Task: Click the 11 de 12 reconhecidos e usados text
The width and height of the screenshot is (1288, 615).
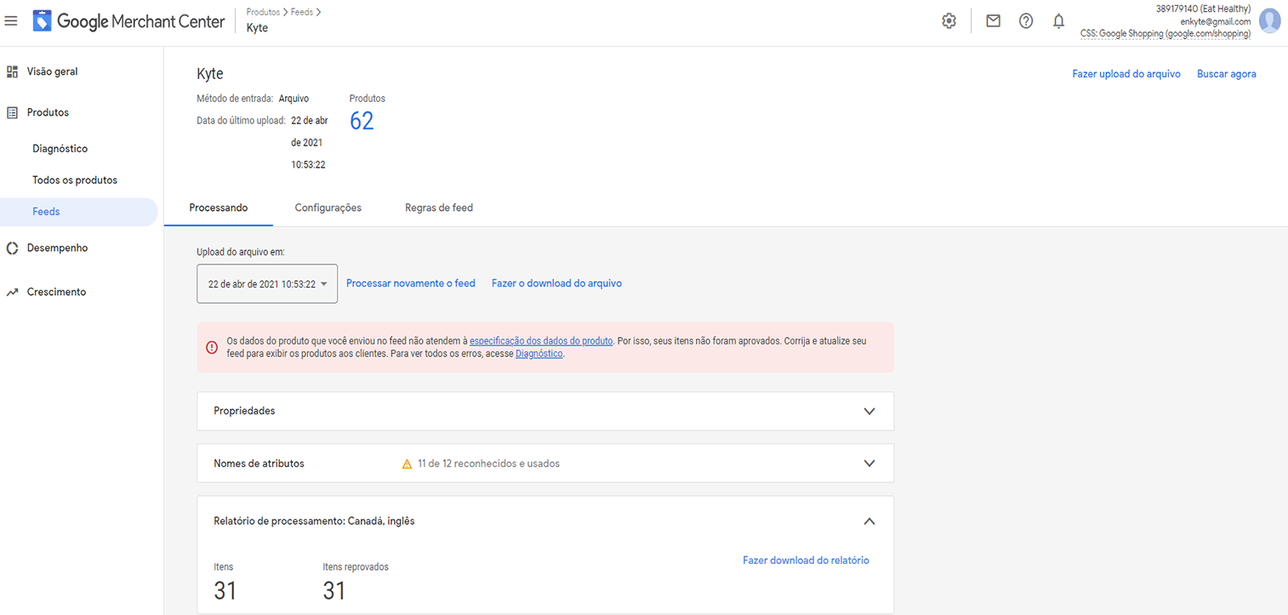Action: [x=488, y=464]
